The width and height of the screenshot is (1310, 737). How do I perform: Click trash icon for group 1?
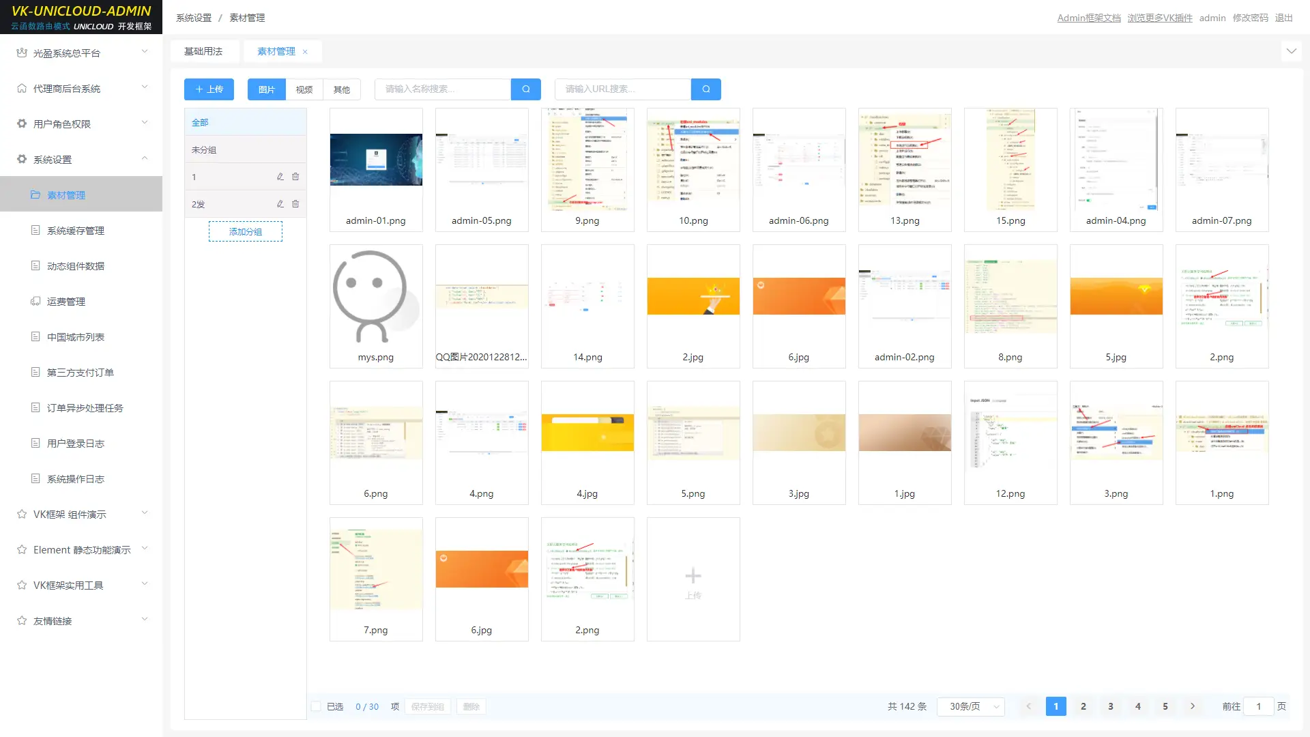pyautogui.click(x=295, y=177)
